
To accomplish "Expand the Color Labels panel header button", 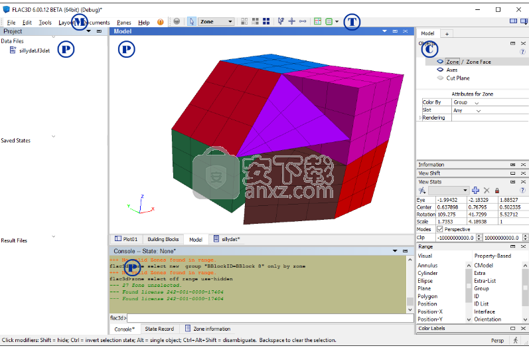I will [x=513, y=329].
